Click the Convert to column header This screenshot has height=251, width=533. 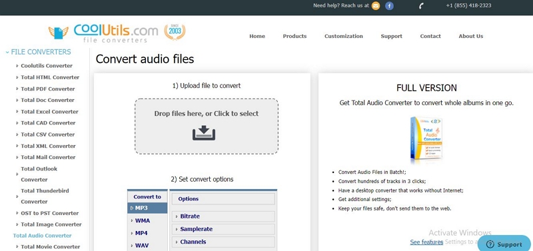147,196
